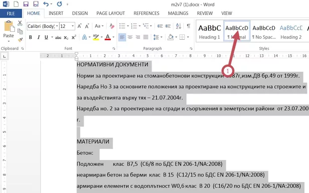Apply text highlight color
309x193 pixels.
tap(96, 37)
